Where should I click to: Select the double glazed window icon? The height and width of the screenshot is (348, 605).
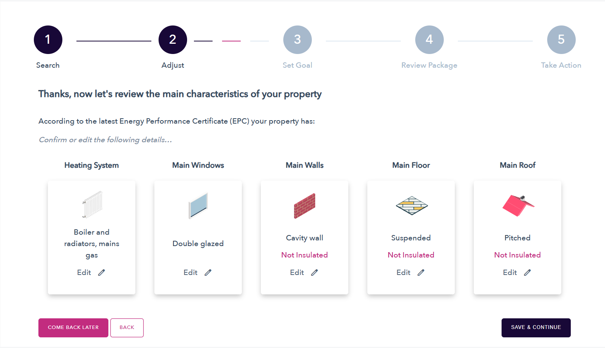click(198, 206)
